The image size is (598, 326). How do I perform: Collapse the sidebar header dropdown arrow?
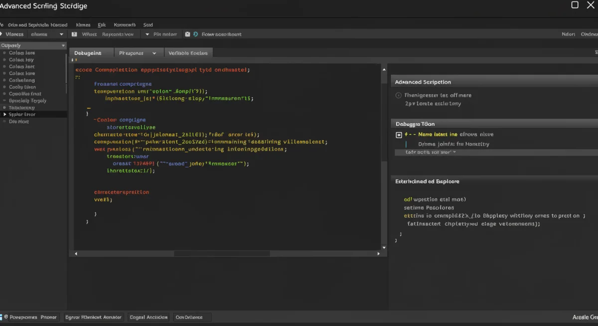(x=63, y=45)
